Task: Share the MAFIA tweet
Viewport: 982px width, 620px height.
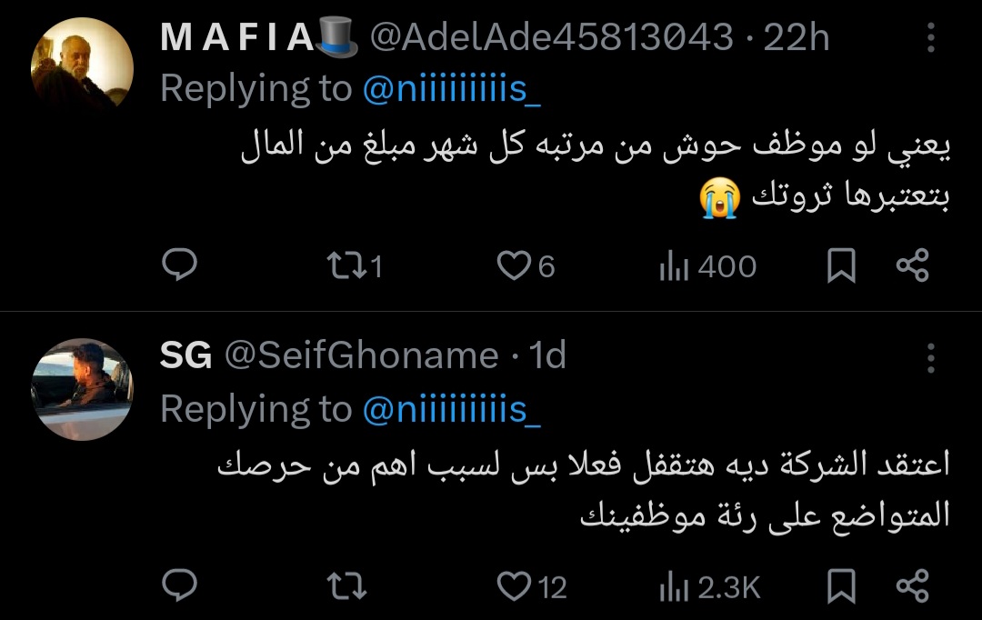Action: point(912,265)
